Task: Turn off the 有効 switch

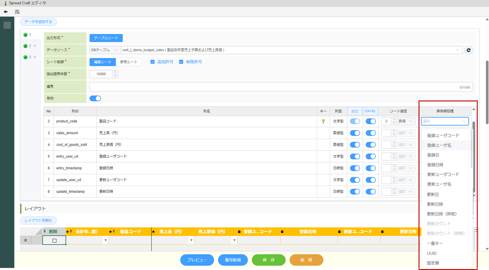Action: (x=95, y=98)
